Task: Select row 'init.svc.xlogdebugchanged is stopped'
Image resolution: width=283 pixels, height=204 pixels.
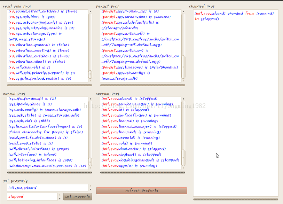Action: (140, 160)
